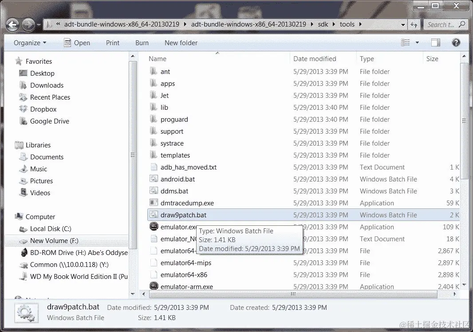The height and width of the screenshot is (332, 473).
Task: Select the emulator64-mips file
Action: pos(186,263)
